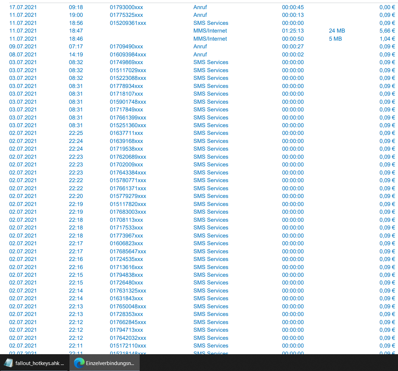
Task: Click phone number 015779279xxx
Action: click(128, 196)
